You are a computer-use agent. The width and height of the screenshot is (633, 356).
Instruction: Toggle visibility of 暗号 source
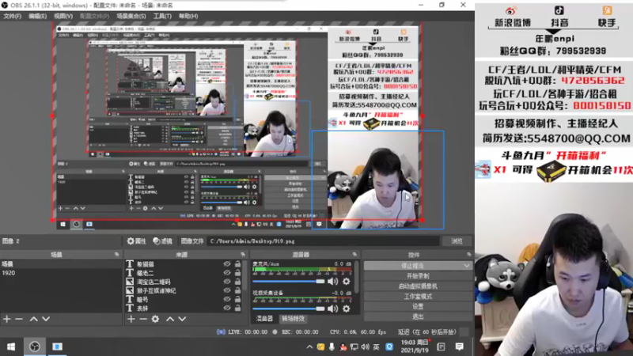(227, 300)
